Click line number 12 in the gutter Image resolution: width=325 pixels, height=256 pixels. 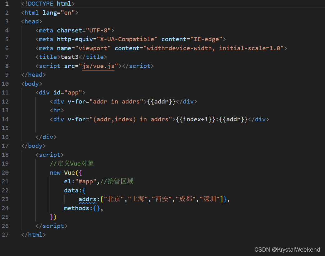click(5, 102)
